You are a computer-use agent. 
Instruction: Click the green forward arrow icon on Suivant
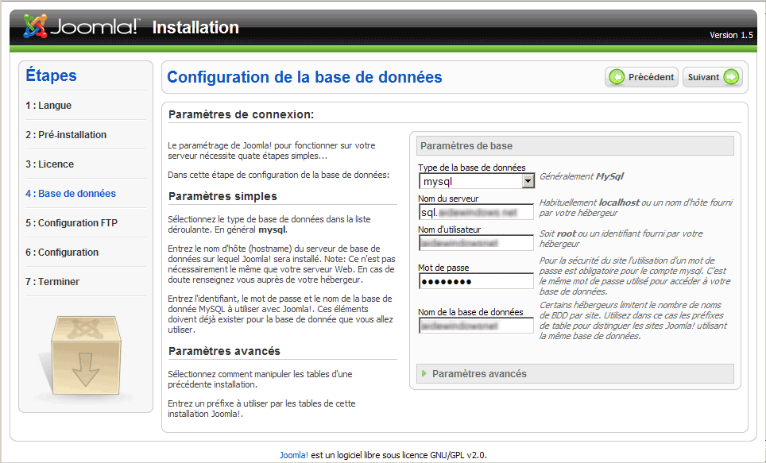click(731, 77)
